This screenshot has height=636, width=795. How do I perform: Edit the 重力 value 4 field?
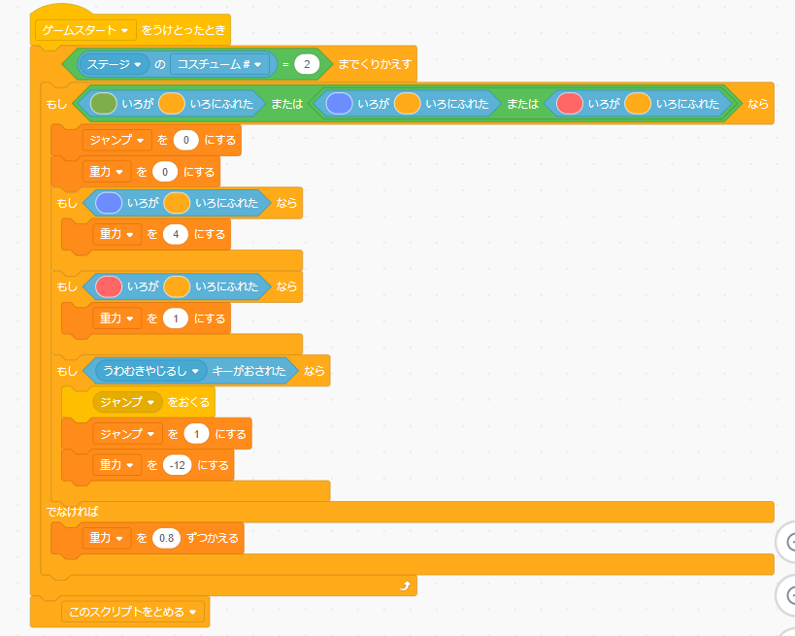click(x=176, y=234)
